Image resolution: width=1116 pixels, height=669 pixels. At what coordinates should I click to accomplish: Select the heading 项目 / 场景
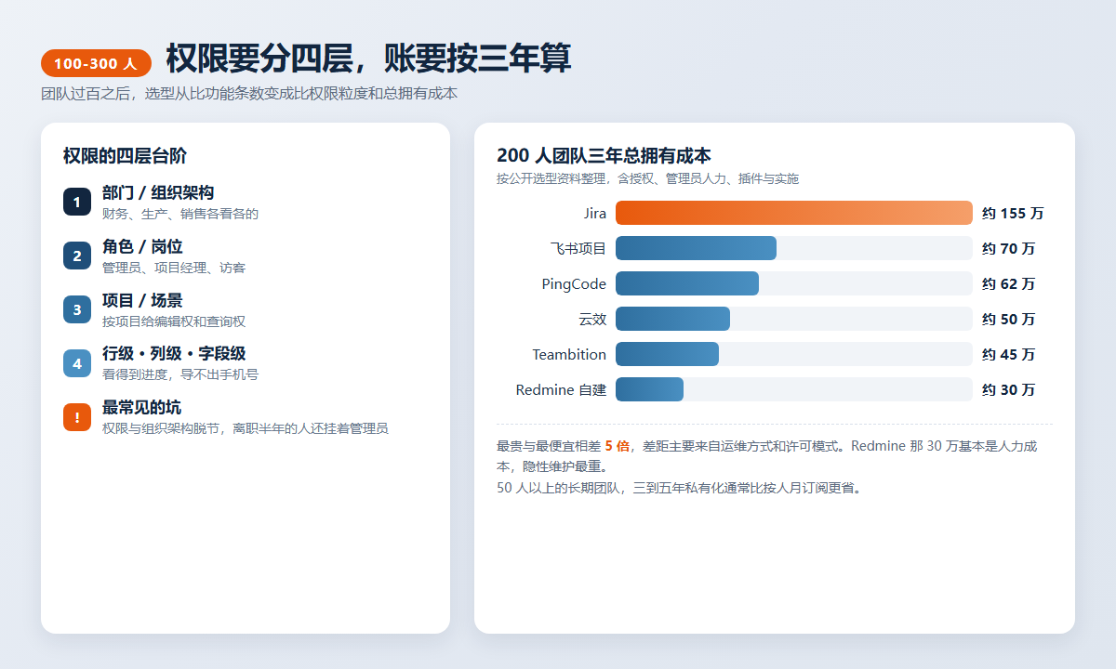(142, 301)
